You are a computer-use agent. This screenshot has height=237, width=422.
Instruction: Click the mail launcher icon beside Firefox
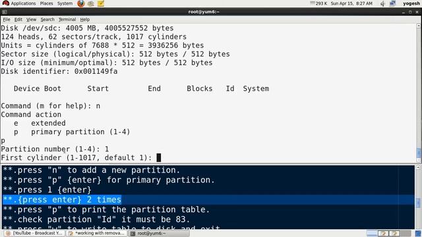91,3
